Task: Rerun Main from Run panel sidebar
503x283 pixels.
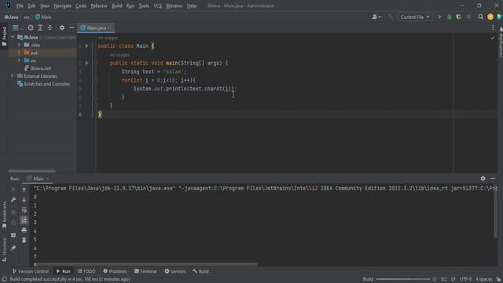Action: [x=13, y=189]
